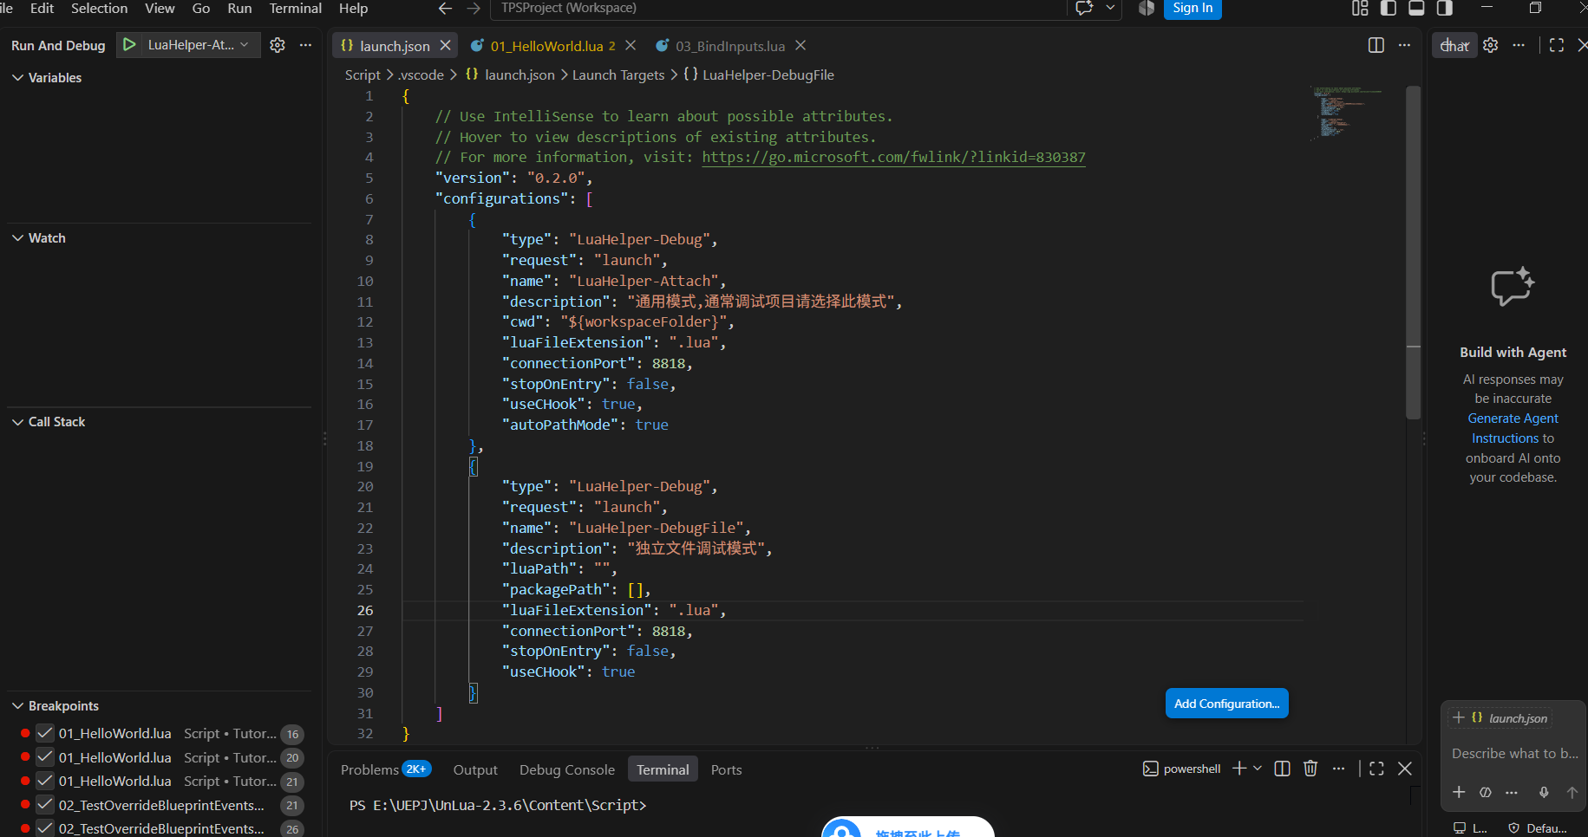Image resolution: width=1588 pixels, height=837 pixels.
Task: Open chat panel more actions ellipsis
Action: click(1518, 45)
